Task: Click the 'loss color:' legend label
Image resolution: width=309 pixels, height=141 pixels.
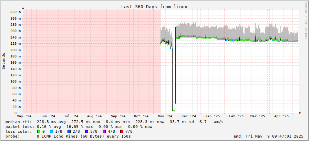Action: (19, 131)
